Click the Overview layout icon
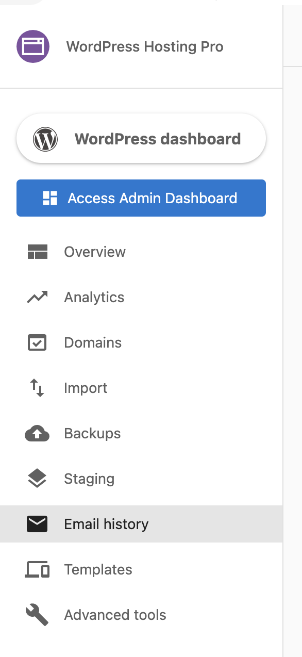The height and width of the screenshot is (657, 302). point(37,252)
